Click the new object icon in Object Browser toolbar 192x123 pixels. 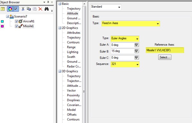click(x=3, y=9)
